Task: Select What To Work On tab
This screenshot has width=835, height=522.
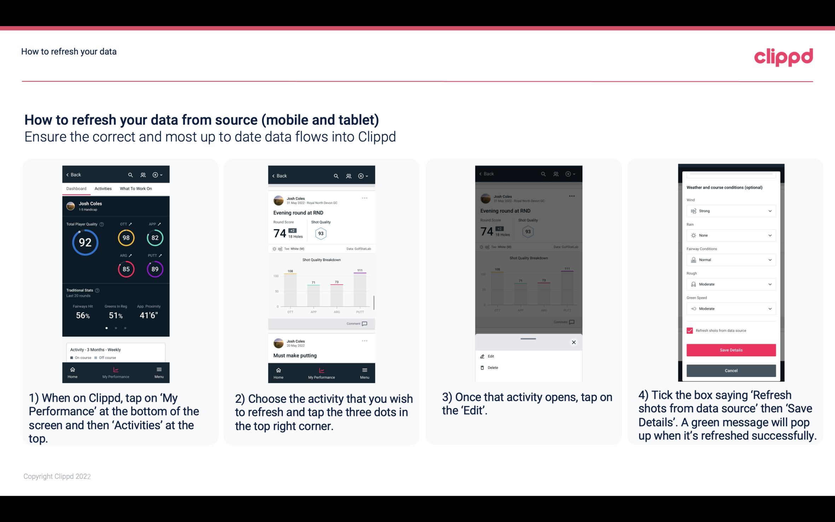Action: 135,188
